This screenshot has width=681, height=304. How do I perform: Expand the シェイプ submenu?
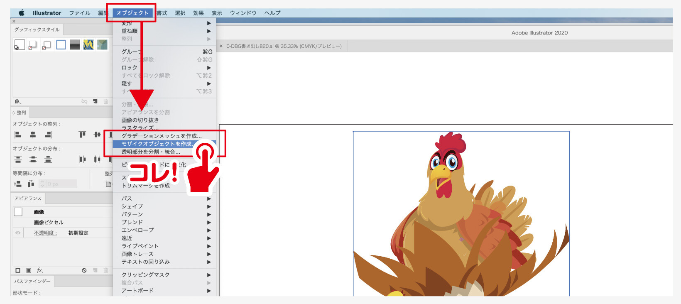pyautogui.click(x=164, y=206)
